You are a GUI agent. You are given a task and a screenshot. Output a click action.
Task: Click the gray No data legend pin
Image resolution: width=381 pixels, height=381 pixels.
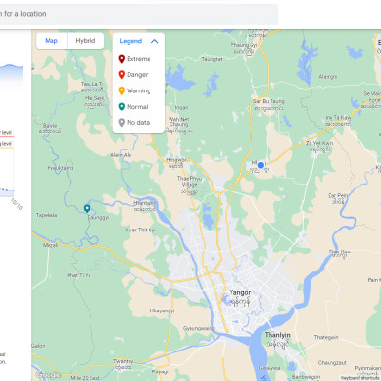click(x=121, y=123)
